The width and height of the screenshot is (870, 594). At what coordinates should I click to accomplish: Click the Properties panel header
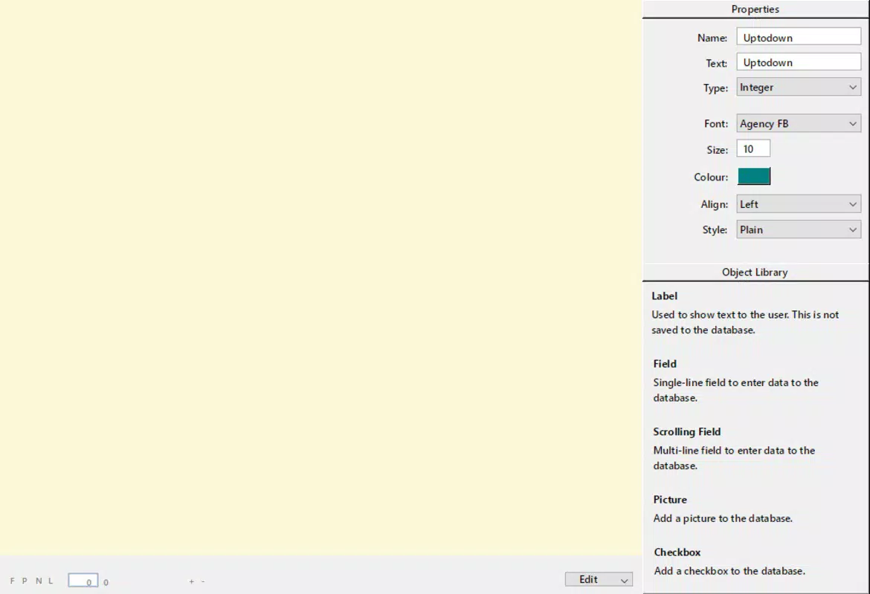tap(755, 9)
